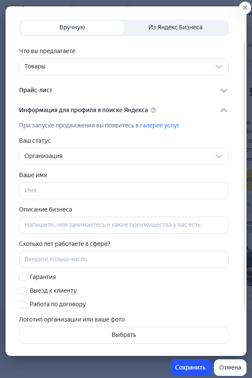Click the dialog's vertical scrollbar
Image resolution: width=252 pixels, height=378 pixels.
pyautogui.click(x=244, y=174)
